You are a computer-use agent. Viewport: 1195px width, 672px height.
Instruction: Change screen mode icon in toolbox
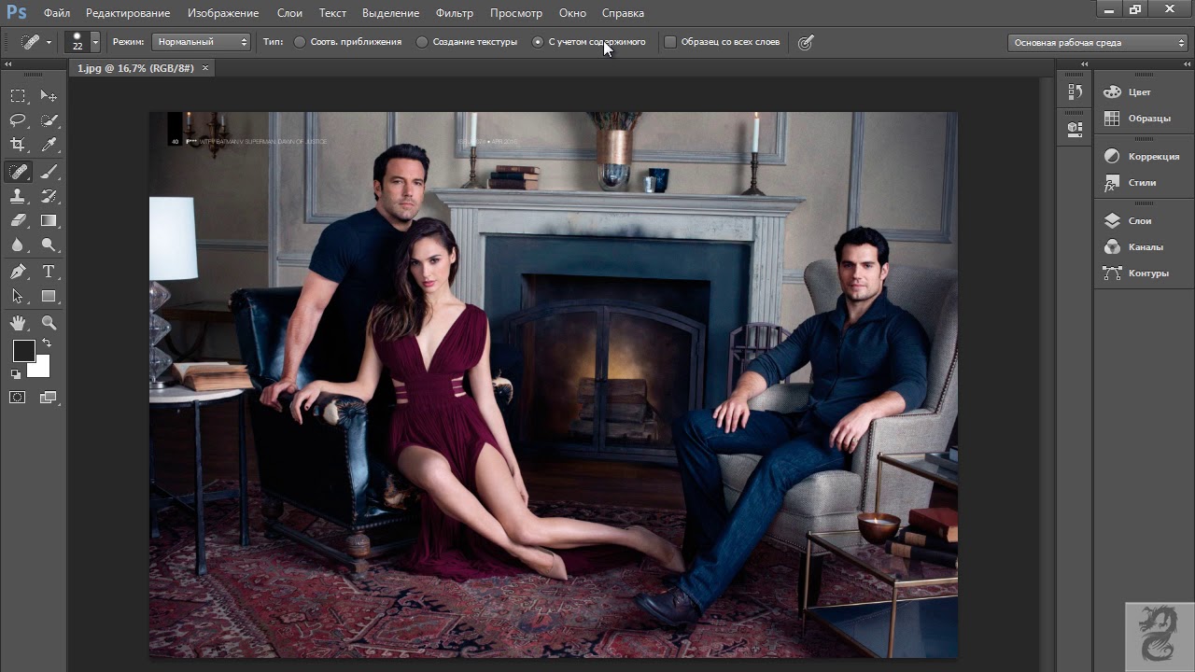(x=49, y=398)
